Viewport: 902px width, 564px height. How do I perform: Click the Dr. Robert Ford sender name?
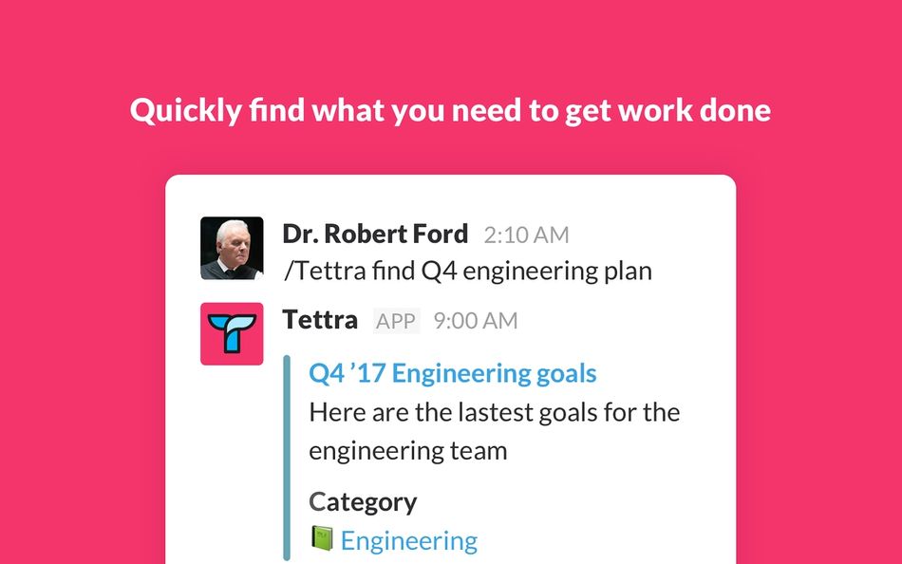[375, 234]
